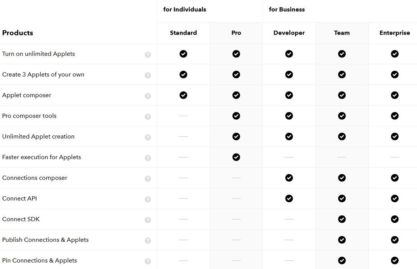Click Pro checkmark for Faster execution
Viewport: 417px width, 269px height.
pos(236,157)
